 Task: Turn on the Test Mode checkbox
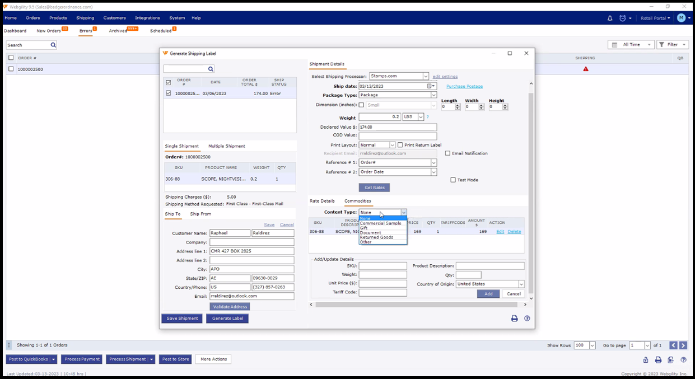(x=453, y=180)
